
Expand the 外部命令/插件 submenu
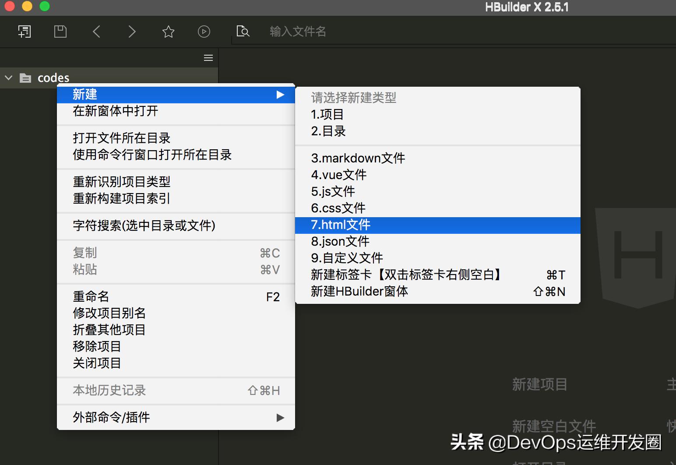tap(280, 417)
